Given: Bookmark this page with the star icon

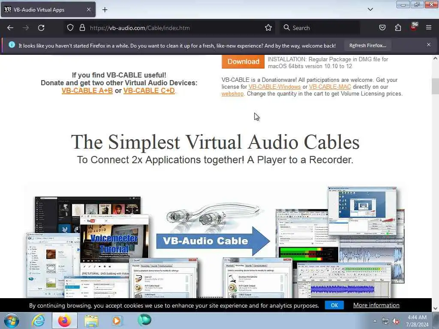Looking at the screenshot, I should point(268,28).
